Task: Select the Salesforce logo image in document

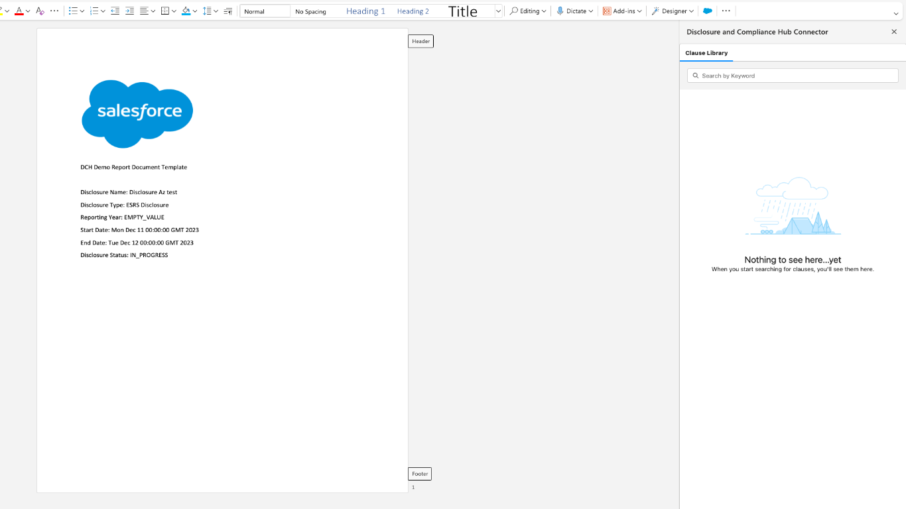Action: click(137, 114)
